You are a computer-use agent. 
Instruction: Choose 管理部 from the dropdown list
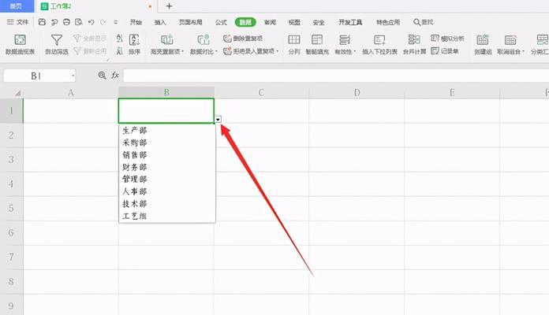pos(167,180)
